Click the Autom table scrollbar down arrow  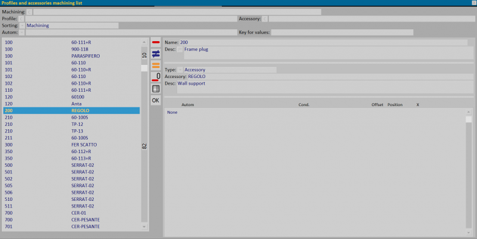[469, 232]
